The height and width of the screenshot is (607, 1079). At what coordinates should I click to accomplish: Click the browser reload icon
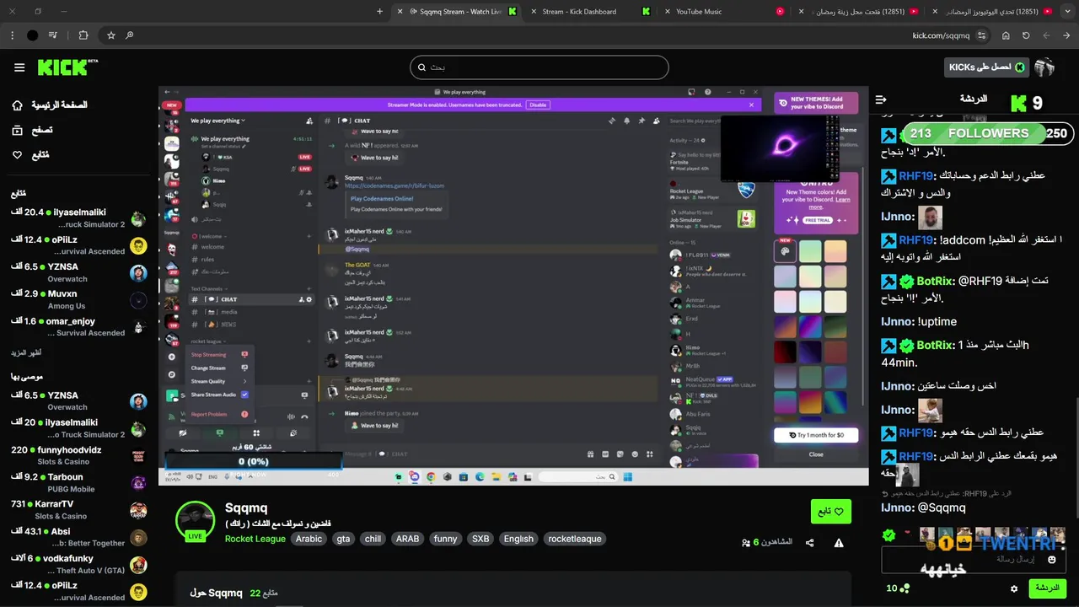pyautogui.click(x=1026, y=35)
